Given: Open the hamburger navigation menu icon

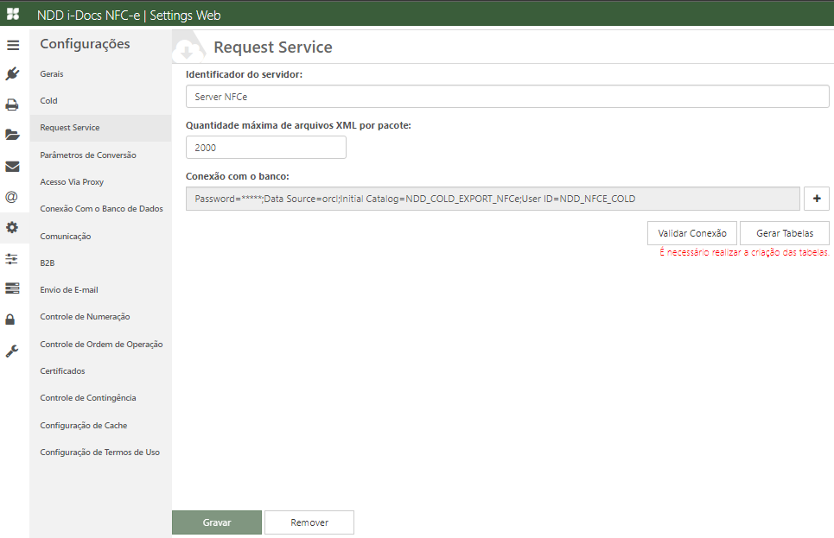Looking at the screenshot, I should (x=13, y=45).
